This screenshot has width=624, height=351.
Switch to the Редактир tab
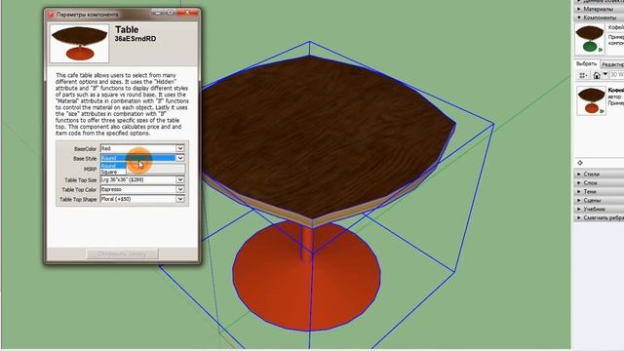click(x=612, y=64)
